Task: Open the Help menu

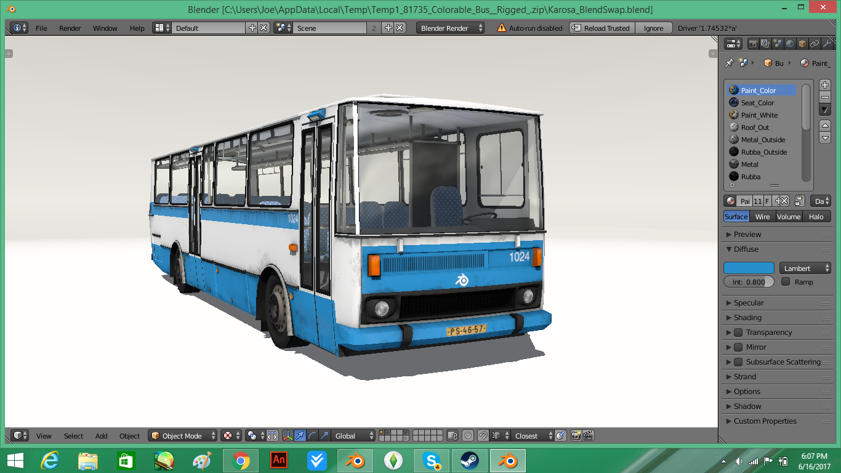Action: click(137, 28)
